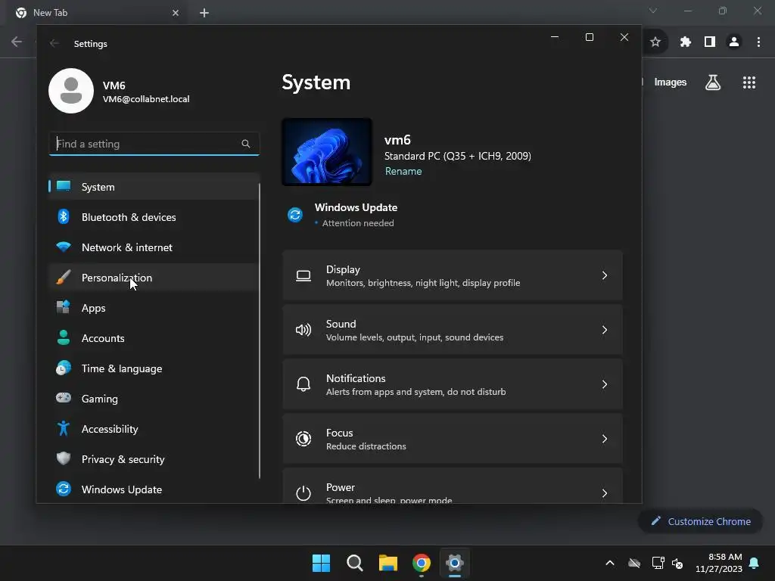
Task: Open Chrome three-dot menu
Action: tap(758, 42)
